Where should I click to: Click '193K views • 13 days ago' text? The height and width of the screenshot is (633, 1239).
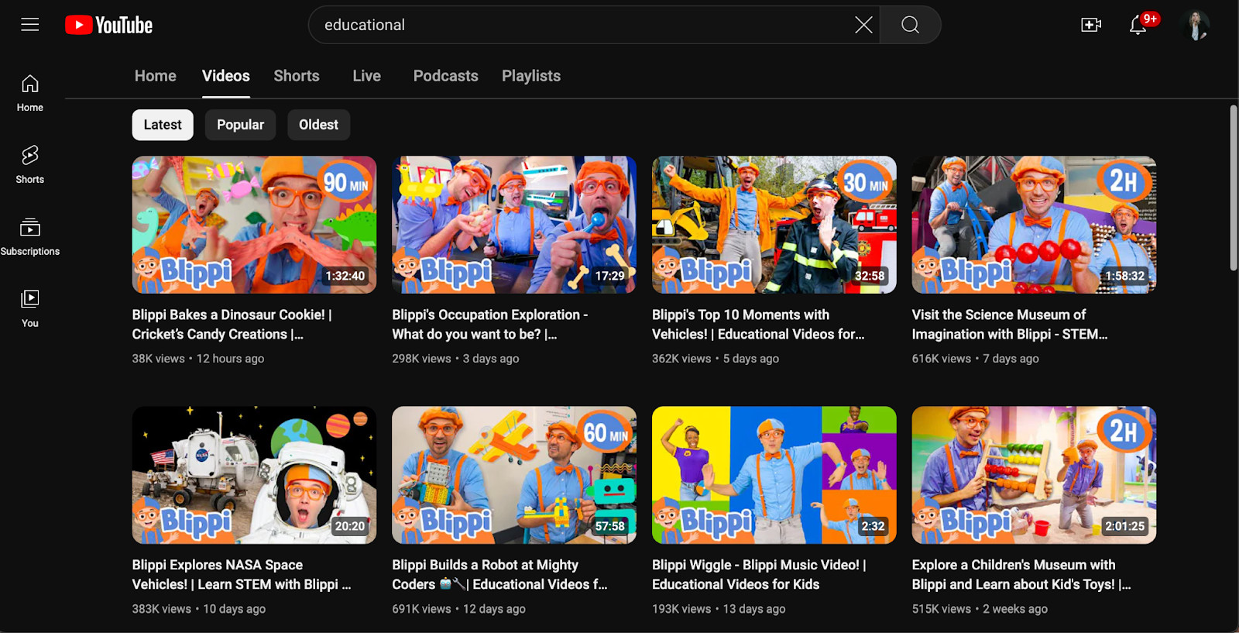tap(719, 609)
